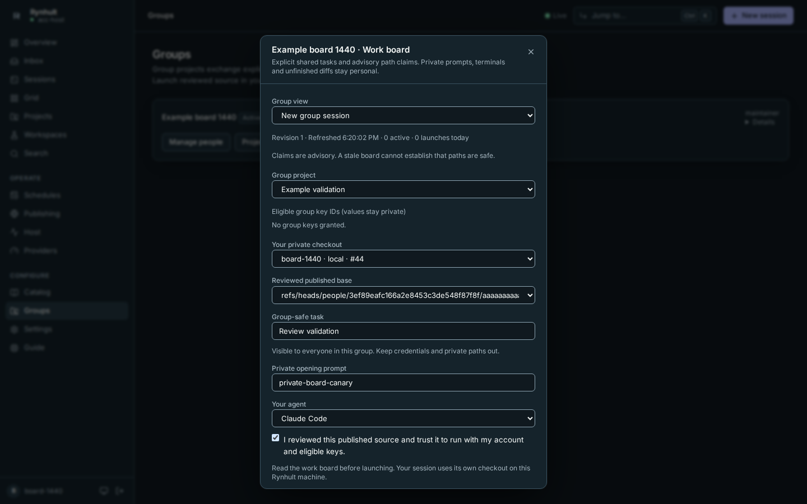807x504 pixels.
Task: Open Guide in the sidebar
Action: click(67, 348)
